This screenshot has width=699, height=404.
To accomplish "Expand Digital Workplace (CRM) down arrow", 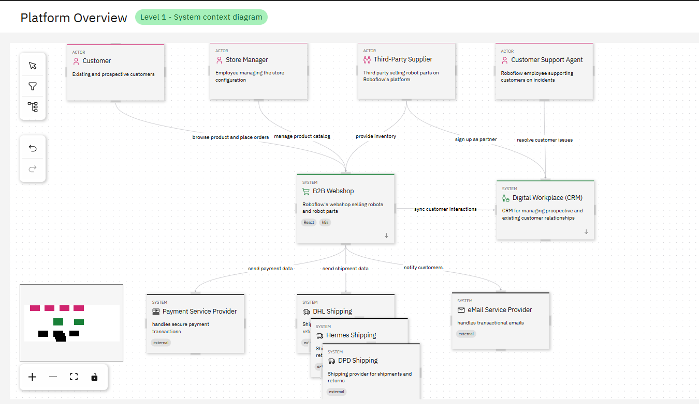I will tap(586, 232).
